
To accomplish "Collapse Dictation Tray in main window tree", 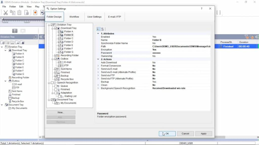I will point(2,47).
